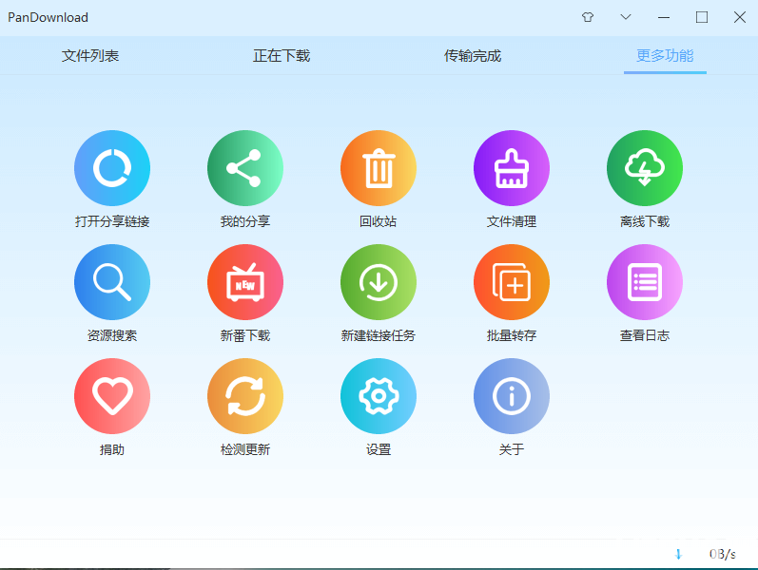This screenshot has height=570, width=758.
Task: Open the 关于 about info icon
Action: coord(512,396)
